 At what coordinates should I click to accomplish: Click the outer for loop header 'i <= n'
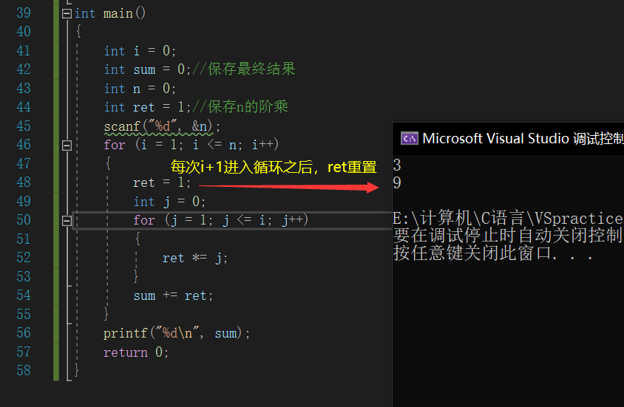pos(217,145)
